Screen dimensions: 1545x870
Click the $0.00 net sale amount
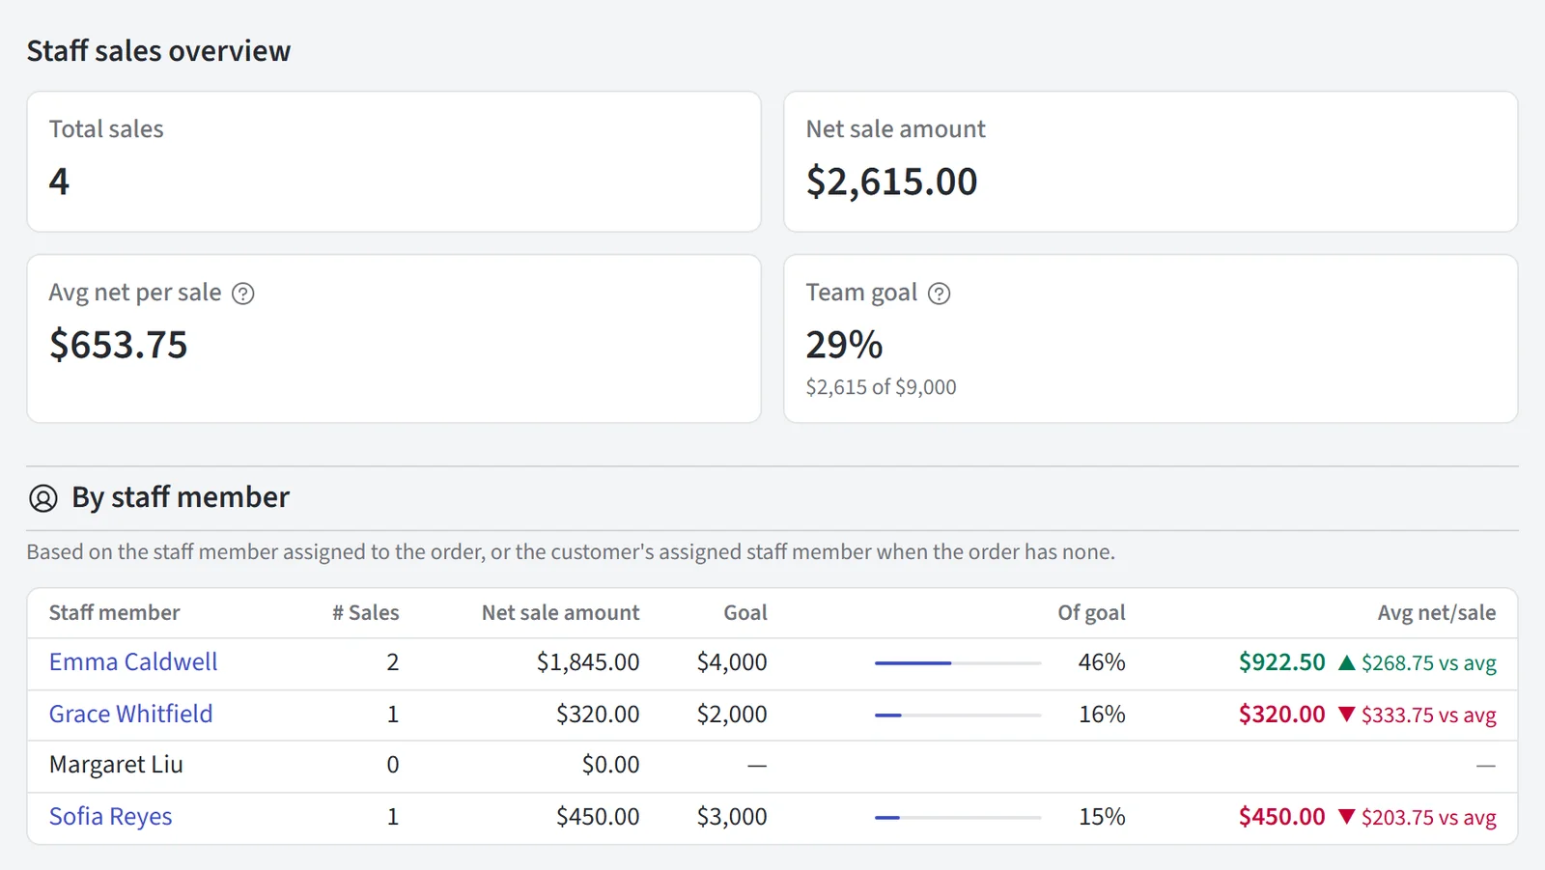pos(610,766)
